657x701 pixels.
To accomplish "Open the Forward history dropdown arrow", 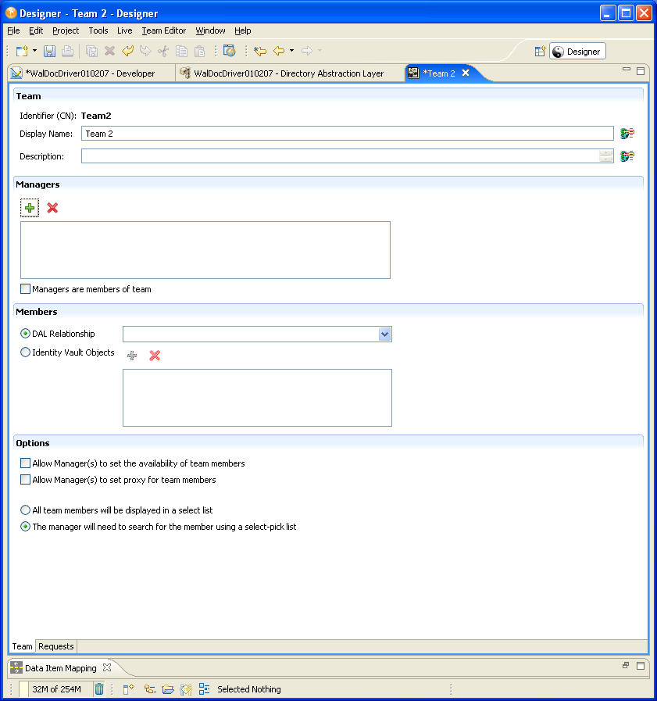I will 320,51.
